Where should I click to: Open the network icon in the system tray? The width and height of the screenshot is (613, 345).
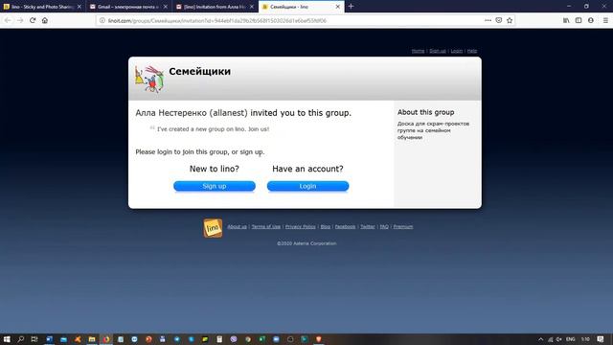(x=551, y=339)
